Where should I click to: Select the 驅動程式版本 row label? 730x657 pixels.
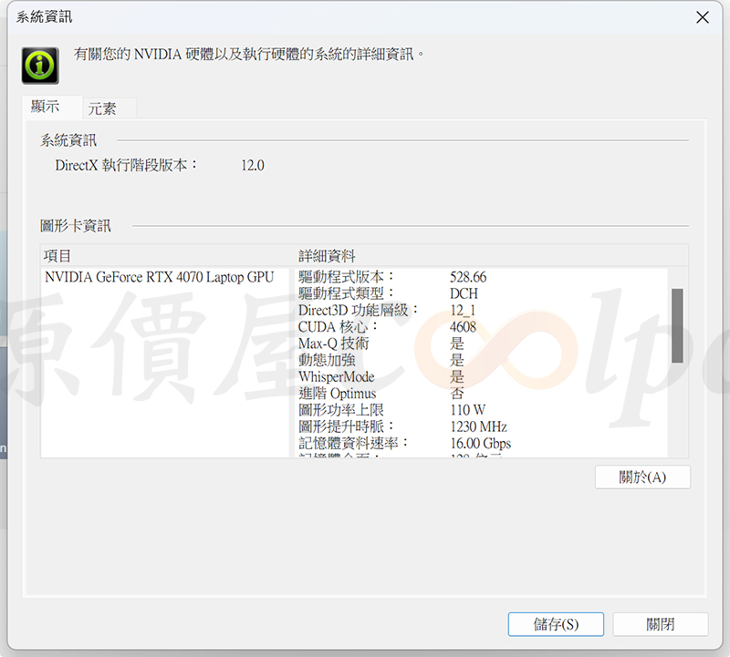(x=347, y=277)
